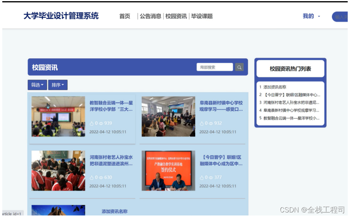Click the view count 939

click(108, 123)
